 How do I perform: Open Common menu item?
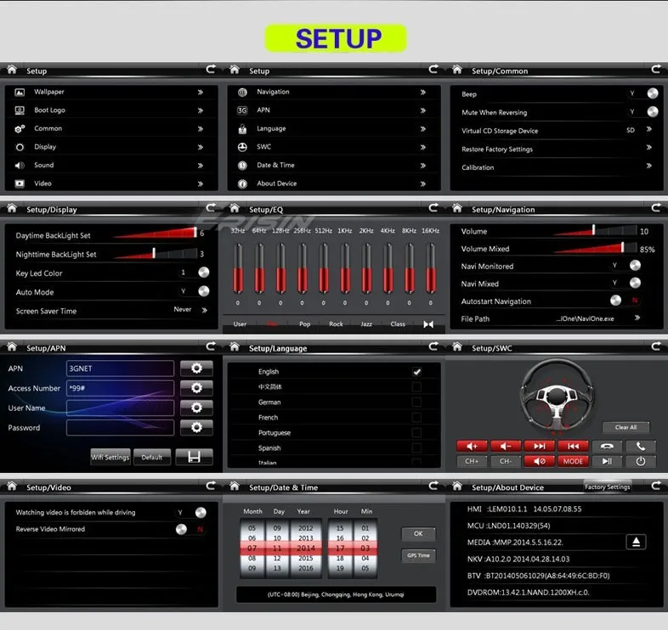(110, 128)
